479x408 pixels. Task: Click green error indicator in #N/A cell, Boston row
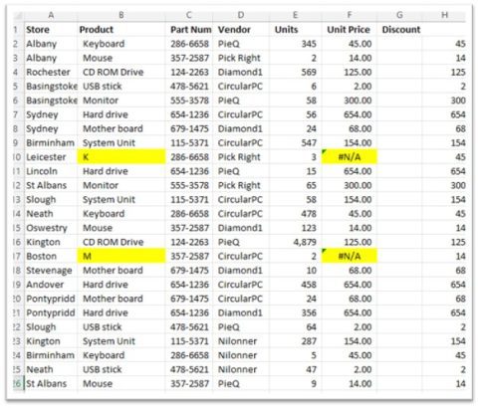(325, 251)
